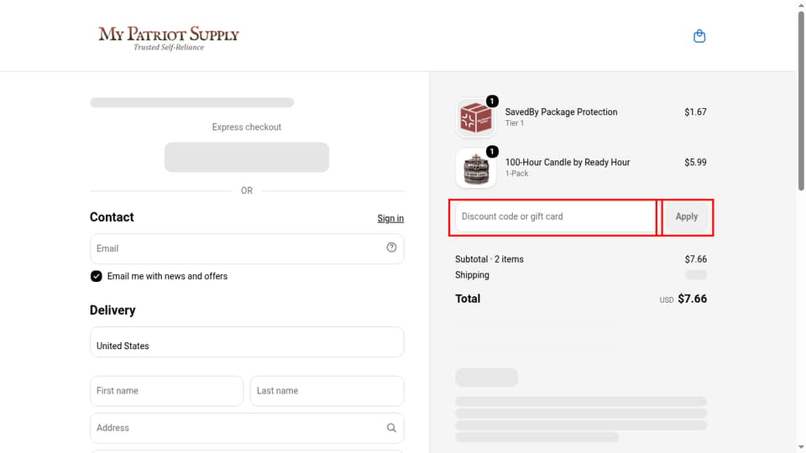Click the 100-Hour Candle by Ready Hour name
The height and width of the screenshot is (453, 806).
click(x=567, y=162)
